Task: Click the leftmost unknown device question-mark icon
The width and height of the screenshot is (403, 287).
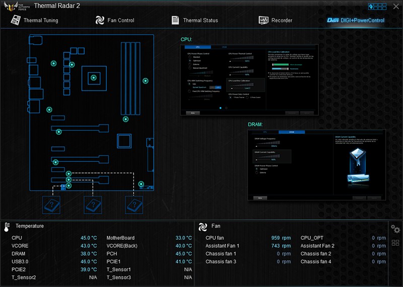Action: click(x=51, y=205)
